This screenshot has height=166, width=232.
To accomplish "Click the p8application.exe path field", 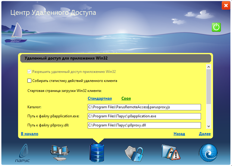I will (x=144, y=116).
